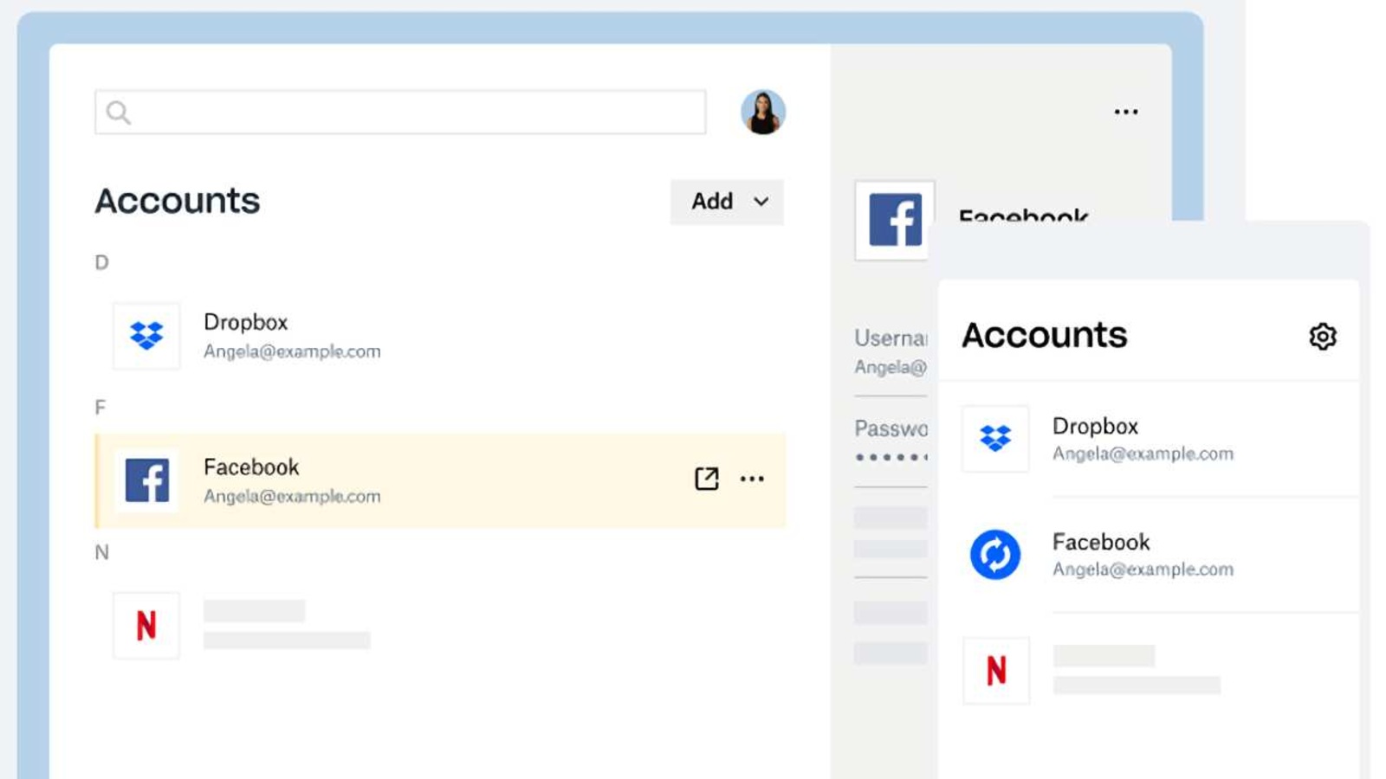This screenshot has height=779, width=1386.
Task: Open Facebook site via external-link icon
Action: click(707, 479)
